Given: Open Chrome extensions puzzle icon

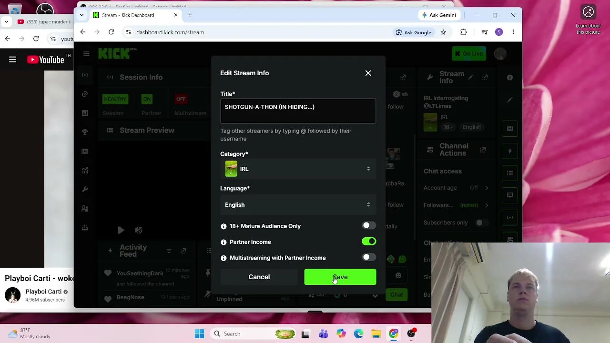Looking at the screenshot, I should [464, 32].
